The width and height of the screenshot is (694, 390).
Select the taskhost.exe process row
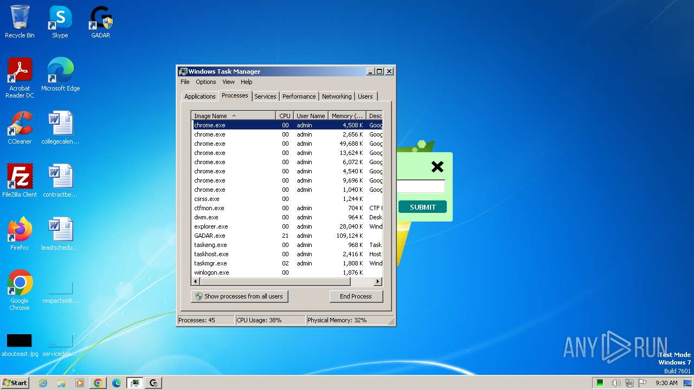(287, 254)
